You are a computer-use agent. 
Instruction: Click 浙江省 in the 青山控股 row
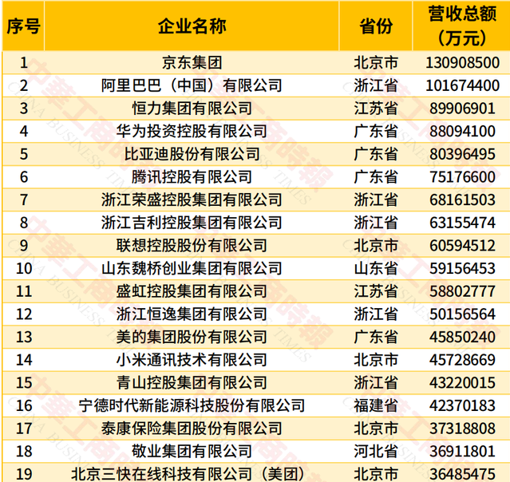tap(376, 383)
